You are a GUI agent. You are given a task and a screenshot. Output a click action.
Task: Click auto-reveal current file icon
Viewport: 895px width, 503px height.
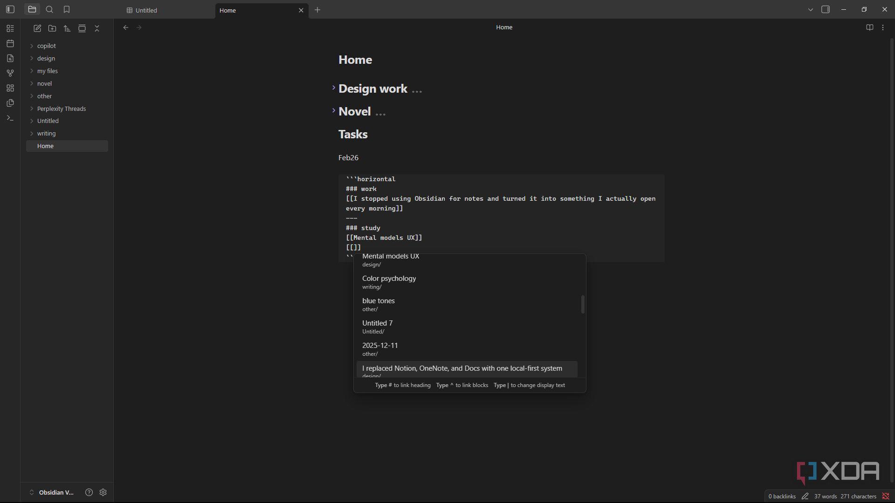[x=82, y=28]
